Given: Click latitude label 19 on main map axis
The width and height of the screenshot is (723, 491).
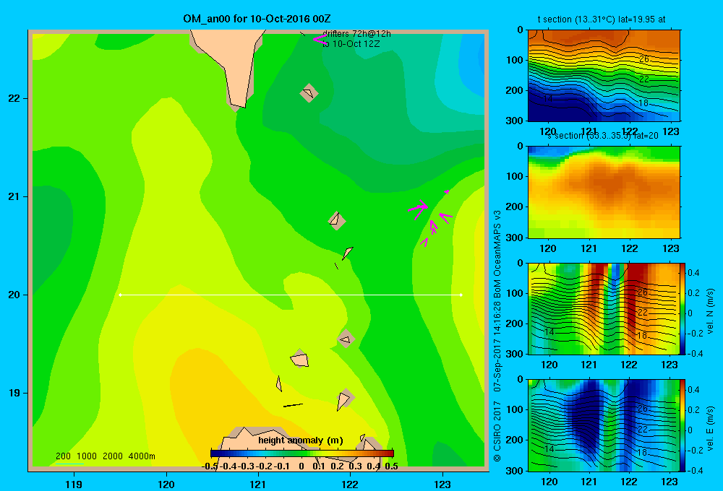Looking at the screenshot, I should click(14, 393).
